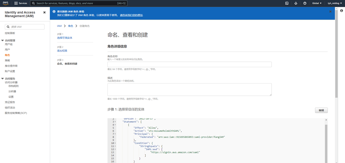Click the 请告诉我们您的想法 feedback link
This screenshot has width=345, height=163.
coord(131,15)
